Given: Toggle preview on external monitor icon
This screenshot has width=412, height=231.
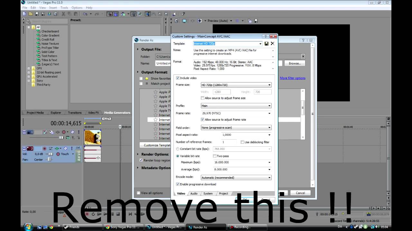Looking at the screenshot, I should click(x=184, y=21).
